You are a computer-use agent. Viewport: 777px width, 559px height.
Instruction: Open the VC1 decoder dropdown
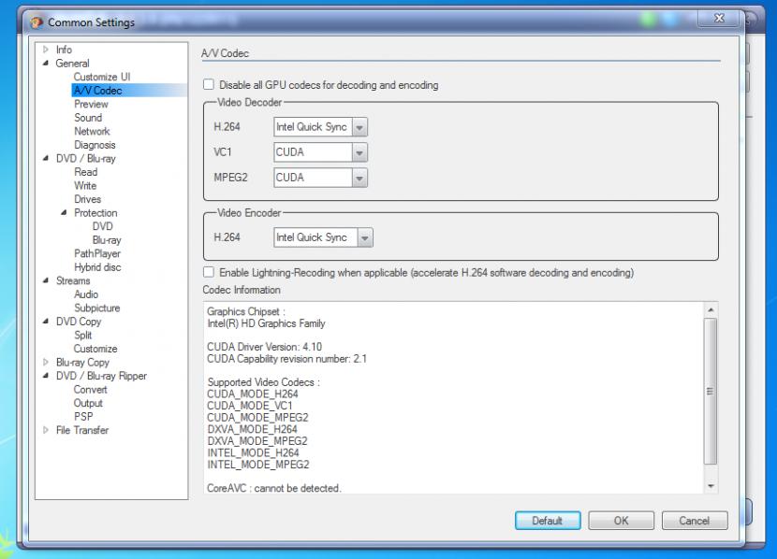[x=359, y=152]
